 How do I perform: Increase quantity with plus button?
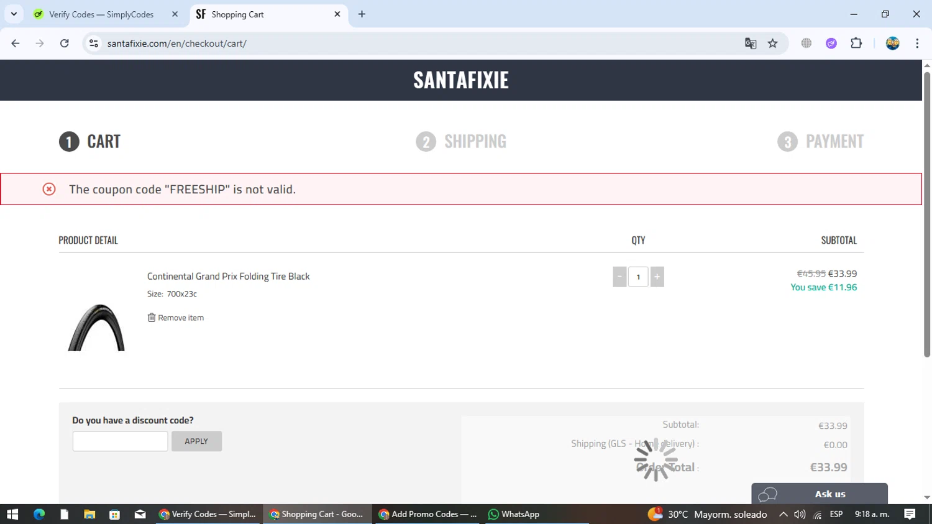click(x=657, y=277)
